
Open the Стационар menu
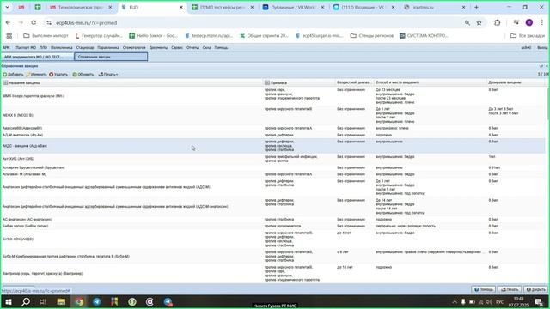[85, 48]
